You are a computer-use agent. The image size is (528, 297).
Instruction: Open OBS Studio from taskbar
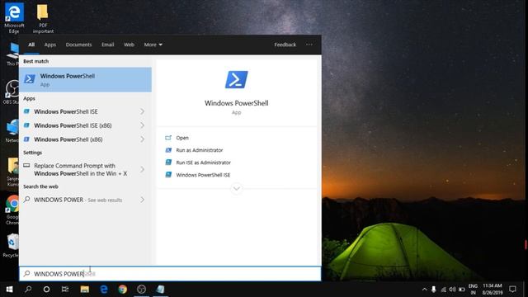click(x=141, y=290)
